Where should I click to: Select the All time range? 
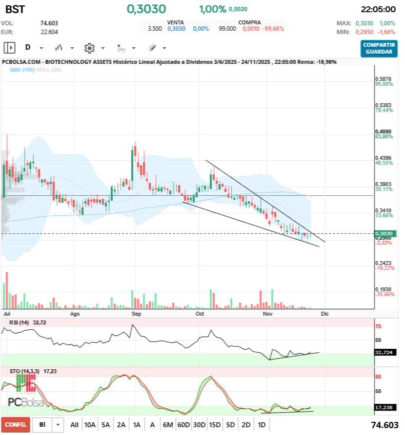click(x=74, y=425)
